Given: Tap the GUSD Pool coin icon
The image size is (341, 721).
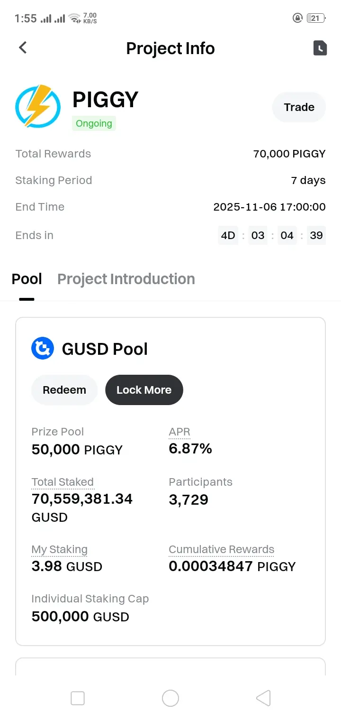Looking at the screenshot, I should point(43,349).
